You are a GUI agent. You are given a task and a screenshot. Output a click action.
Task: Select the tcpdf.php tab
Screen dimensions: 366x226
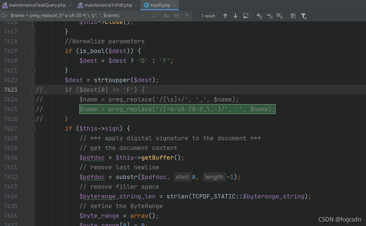160,5
